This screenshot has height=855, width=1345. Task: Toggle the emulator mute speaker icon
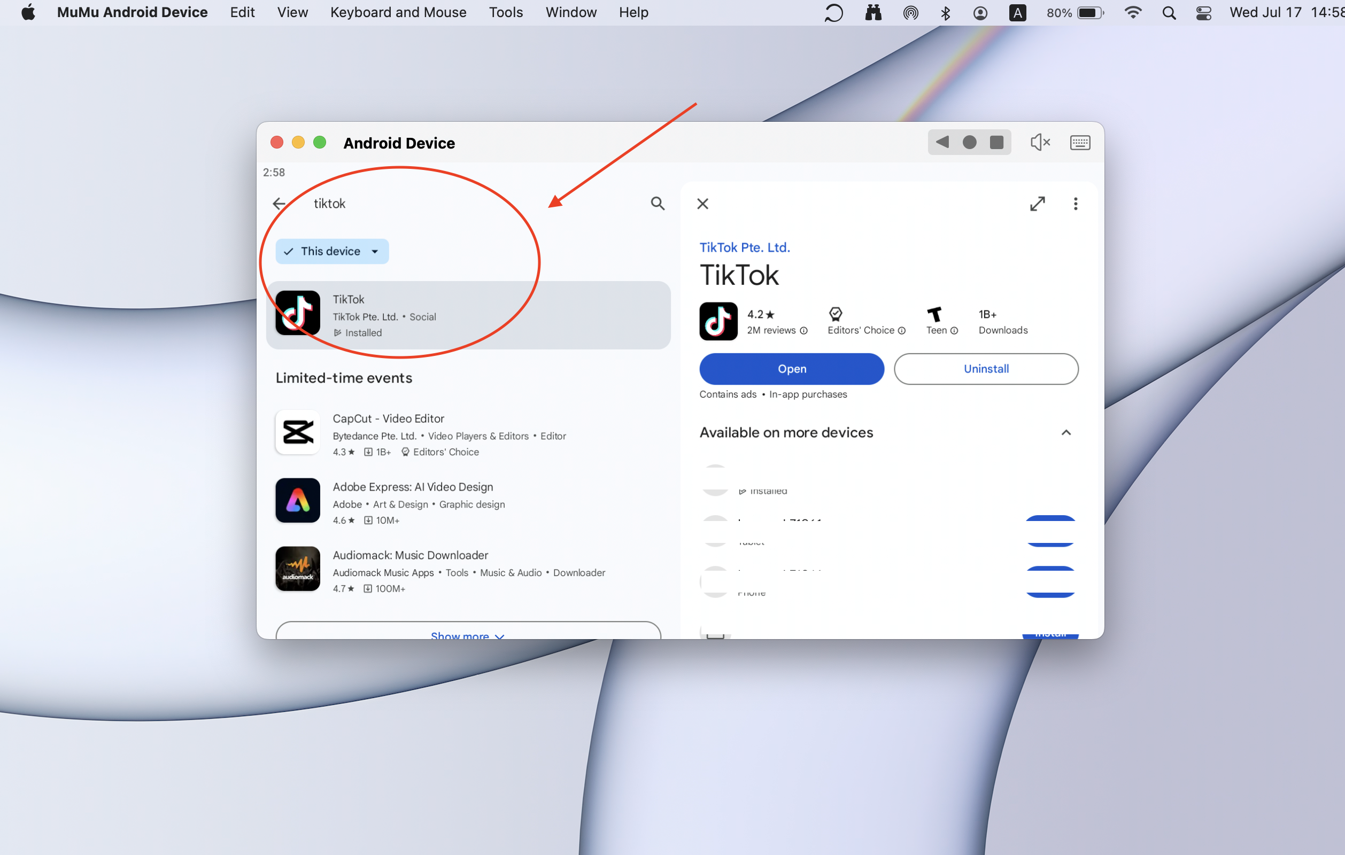(x=1040, y=142)
